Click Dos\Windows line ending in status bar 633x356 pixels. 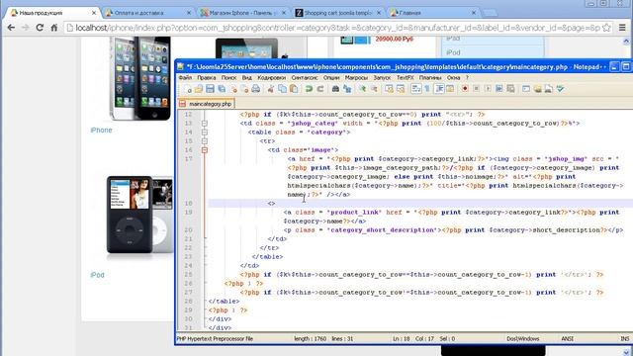[523, 338]
